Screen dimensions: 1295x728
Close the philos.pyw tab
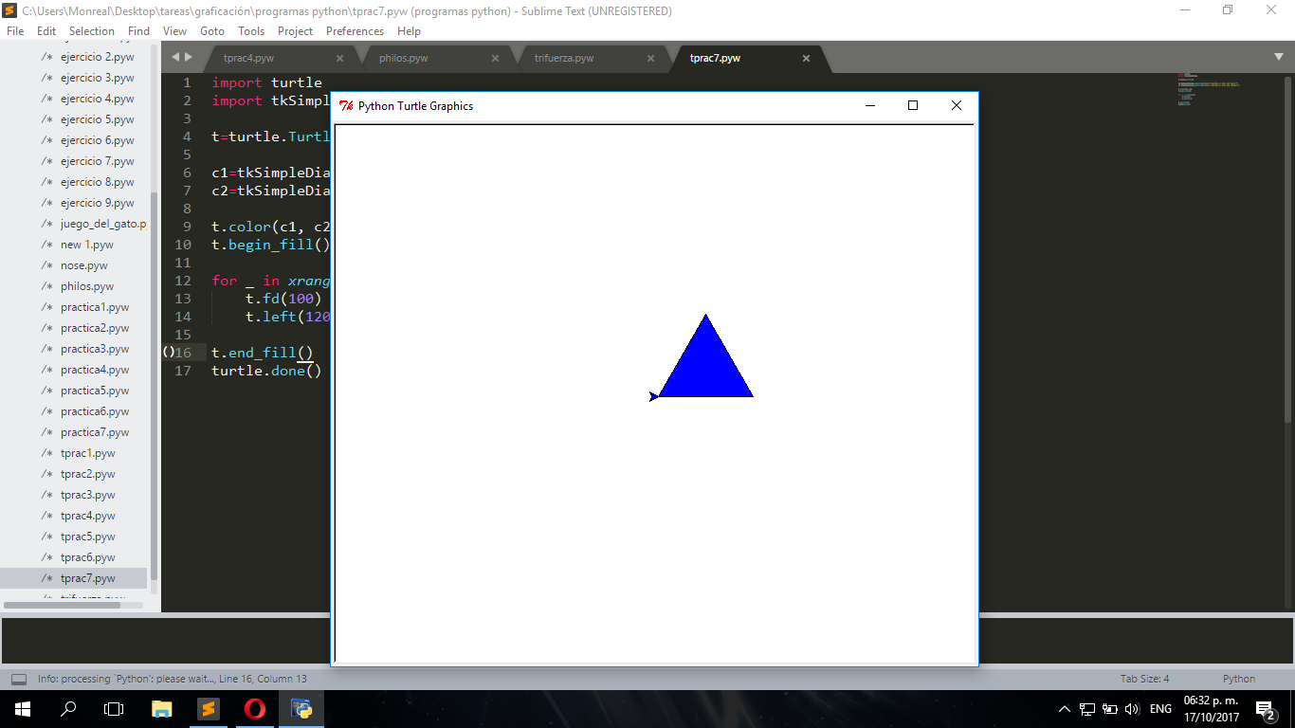tap(495, 58)
